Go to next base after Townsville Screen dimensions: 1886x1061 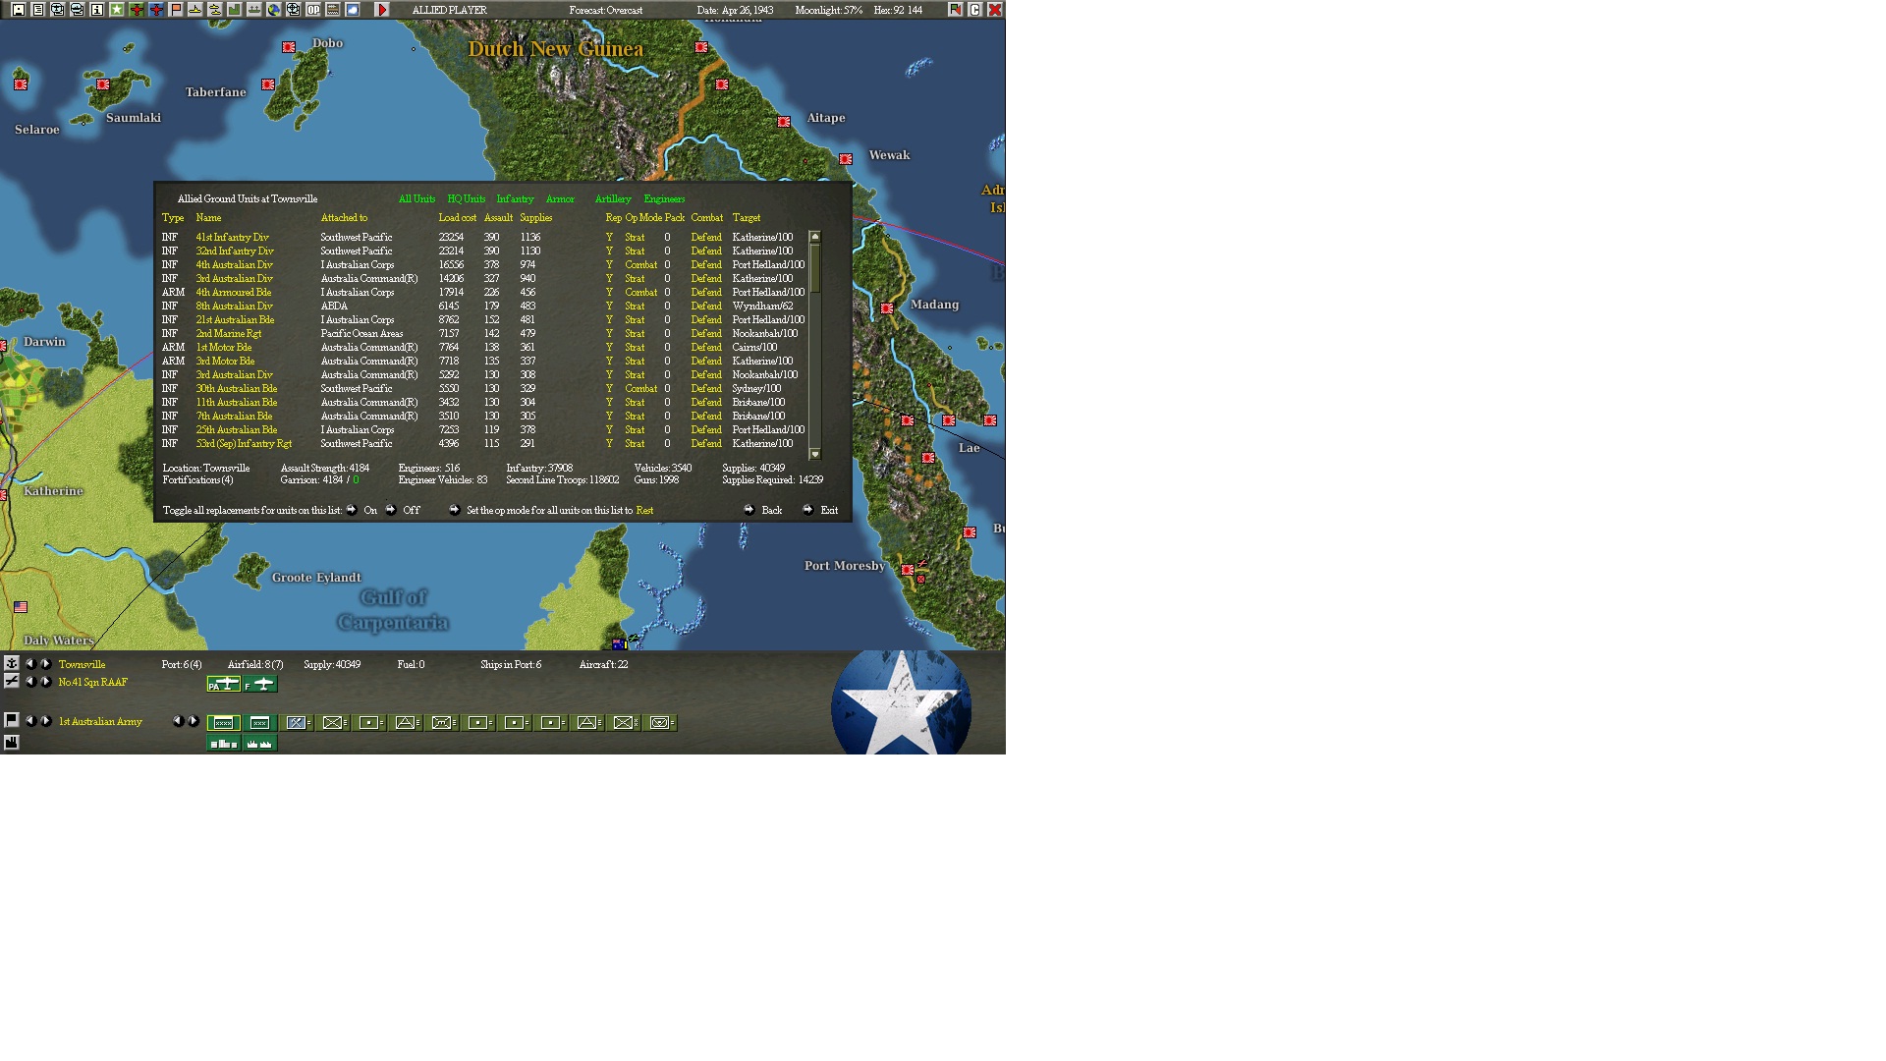[x=45, y=664]
